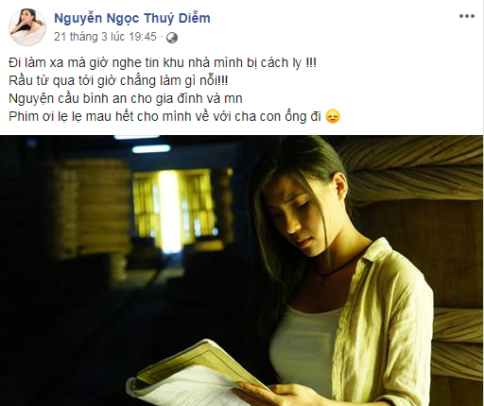Click the word cách ly in the post
The width and height of the screenshot is (484, 406).
click(281, 63)
